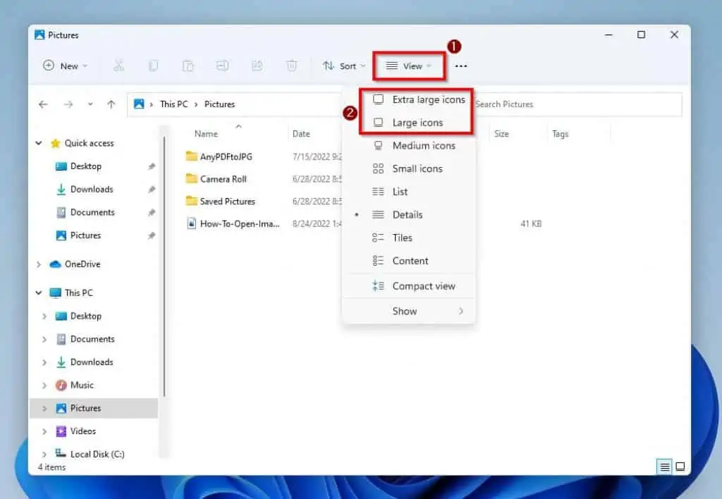Click the Copy icon in the toolbar
Screen dimensions: 722x499
click(x=153, y=66)
